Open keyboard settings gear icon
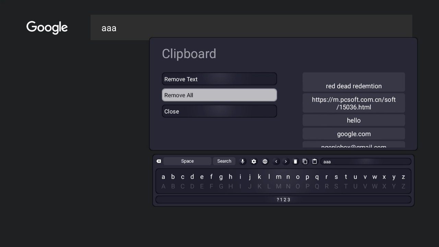Image resolution: width=439 pixels, height=247 pixels. [254, 161]
